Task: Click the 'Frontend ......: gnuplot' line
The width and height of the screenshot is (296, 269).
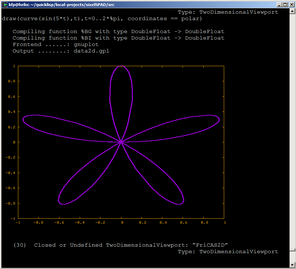Action: (x=55, y=44)
